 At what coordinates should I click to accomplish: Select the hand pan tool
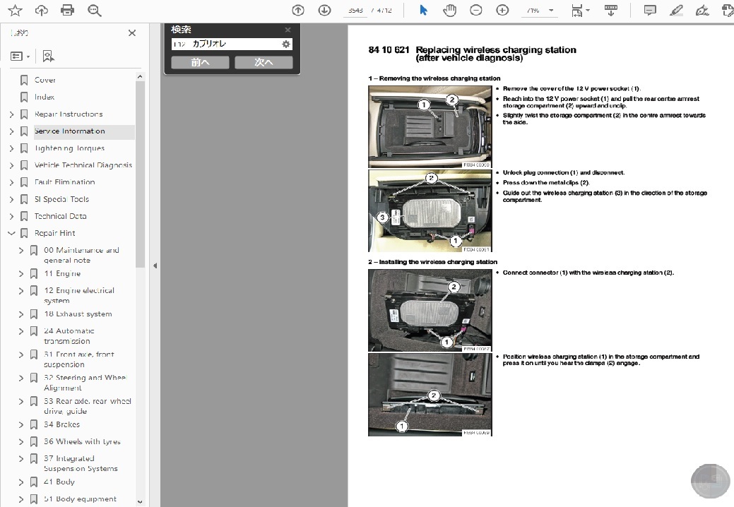click(449, 11)
